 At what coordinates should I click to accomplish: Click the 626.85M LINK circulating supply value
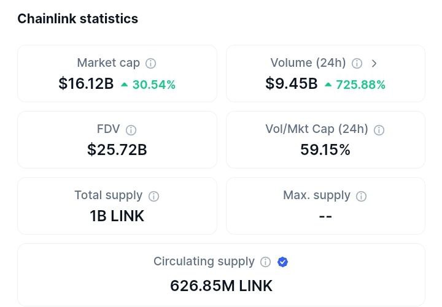(221, 286)
